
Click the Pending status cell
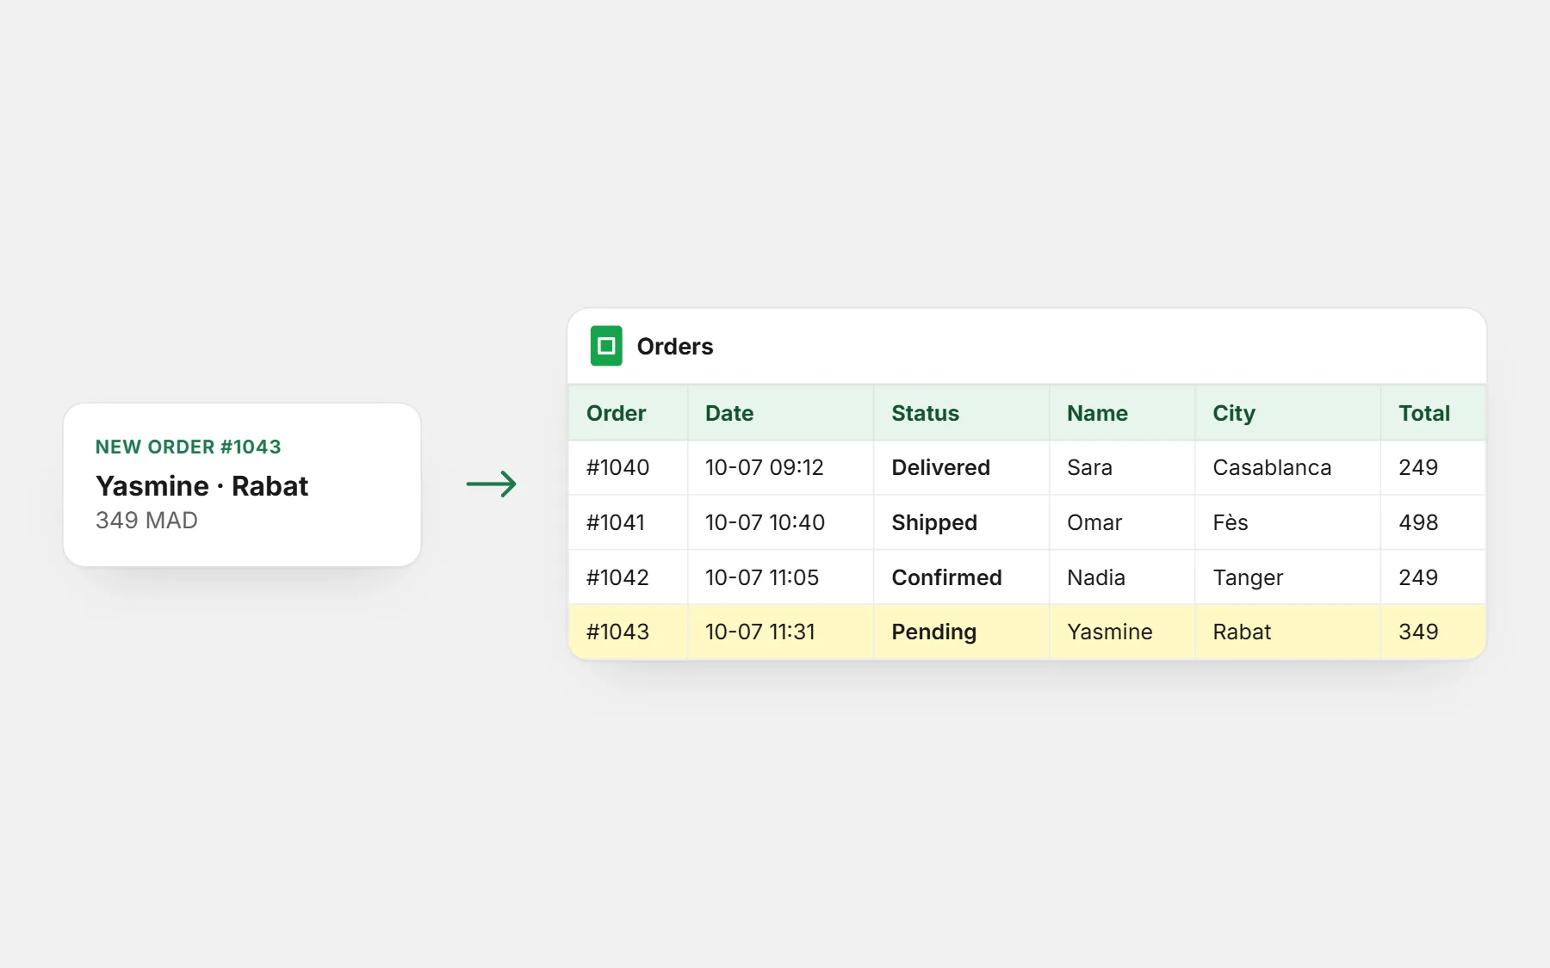(962, 632)
